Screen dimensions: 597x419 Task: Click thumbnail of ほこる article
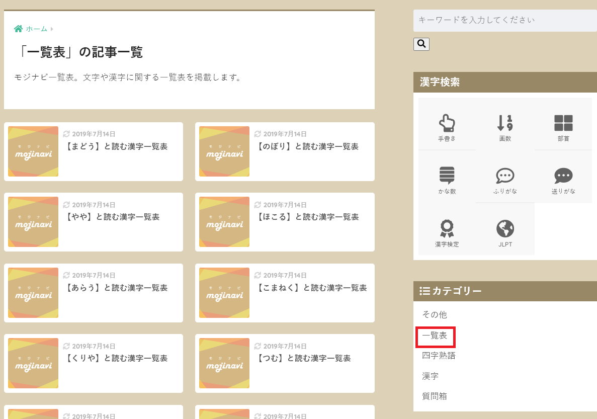(224, 222)
